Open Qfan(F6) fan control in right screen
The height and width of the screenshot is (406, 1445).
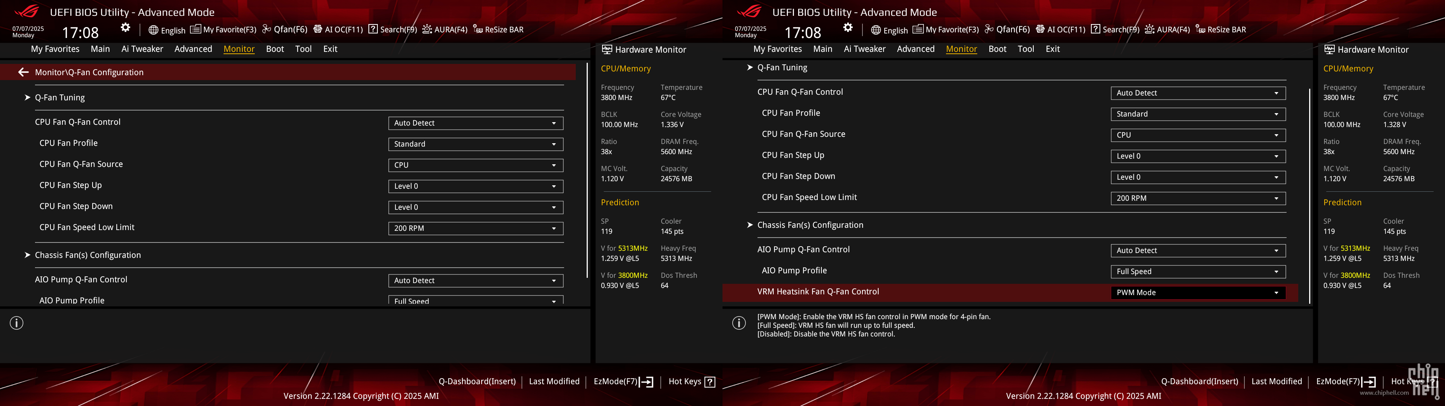[1007, 30]
